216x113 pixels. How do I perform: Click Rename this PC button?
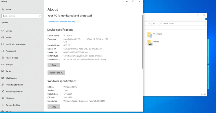[56, 73]
